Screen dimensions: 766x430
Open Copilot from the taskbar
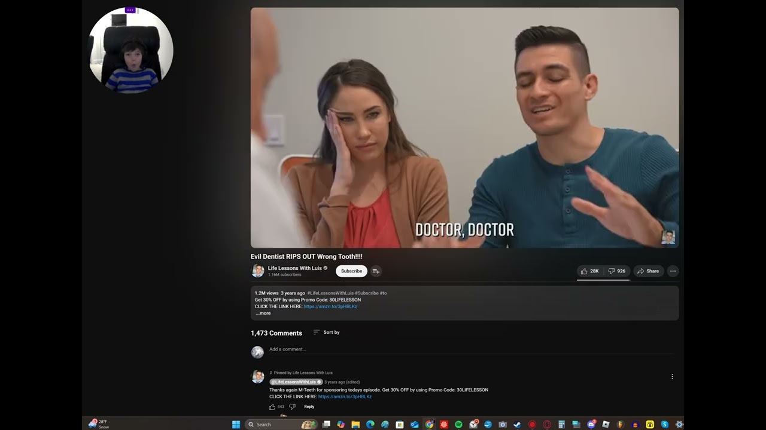point(341,424)
